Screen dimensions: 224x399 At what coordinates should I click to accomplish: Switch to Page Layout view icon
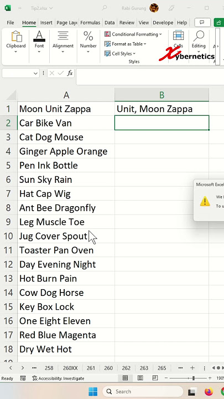click(140, 378)
